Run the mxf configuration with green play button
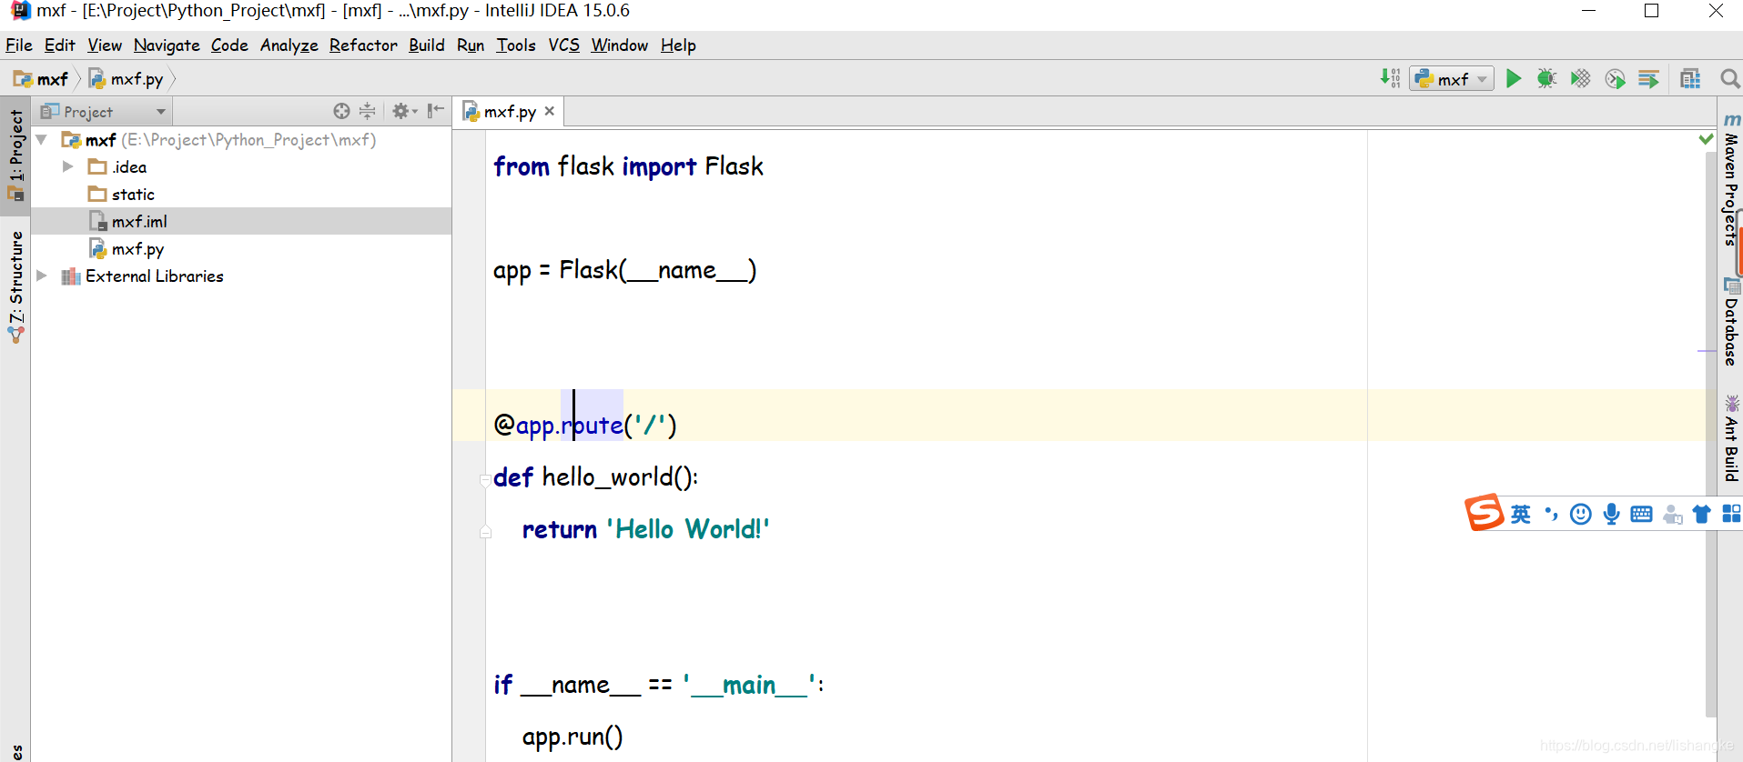 (1513, 79)
